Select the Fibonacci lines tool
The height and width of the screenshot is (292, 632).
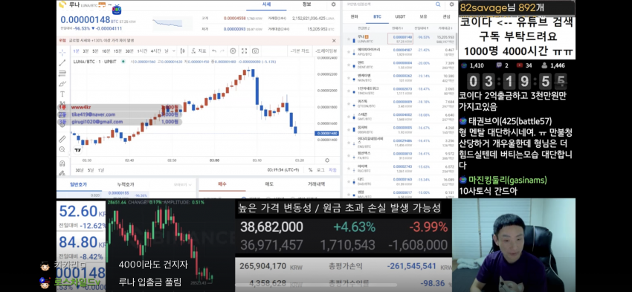pos(62,74)
